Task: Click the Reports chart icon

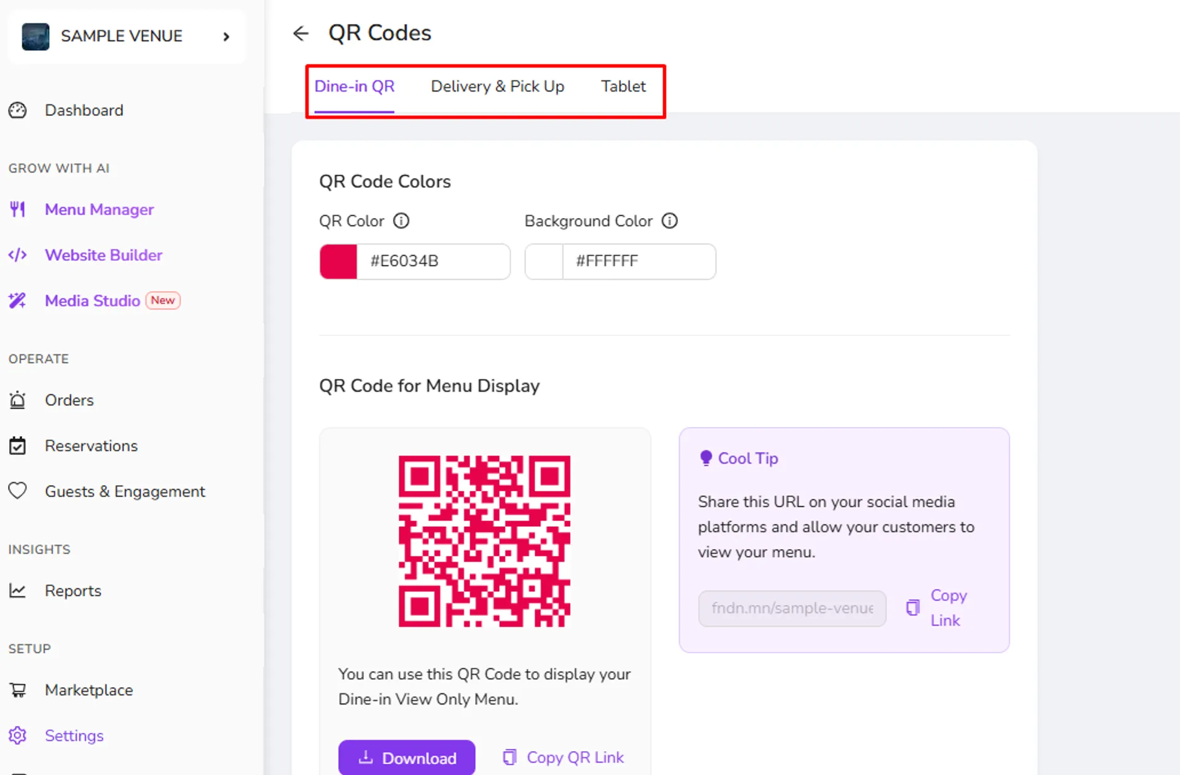Action: (x=18, y=591)
